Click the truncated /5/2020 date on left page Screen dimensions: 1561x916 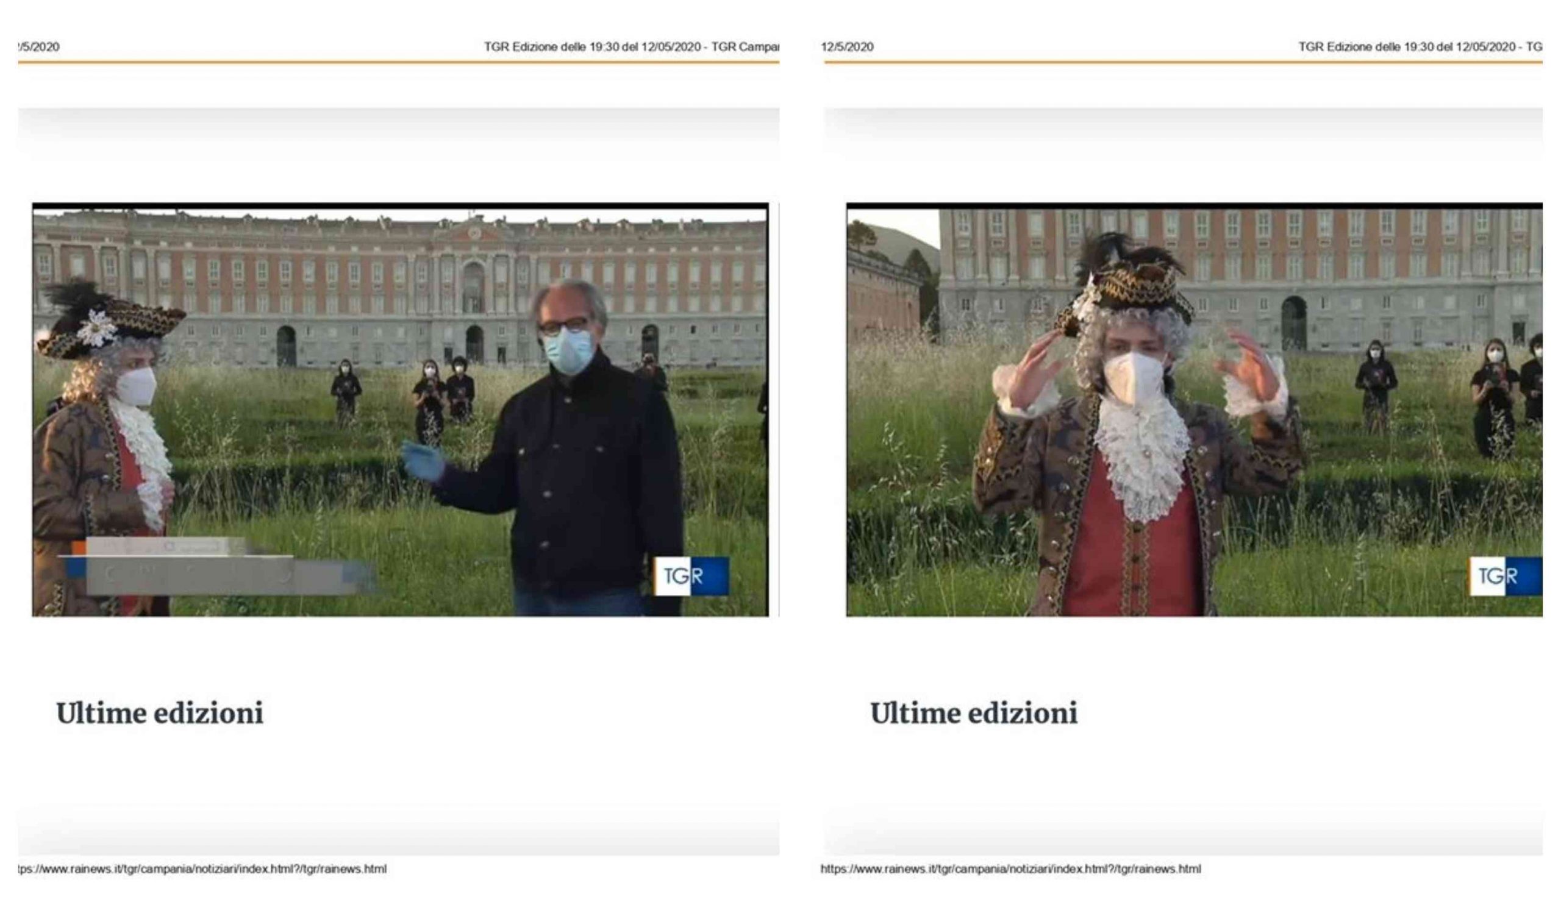pos(39,46)
